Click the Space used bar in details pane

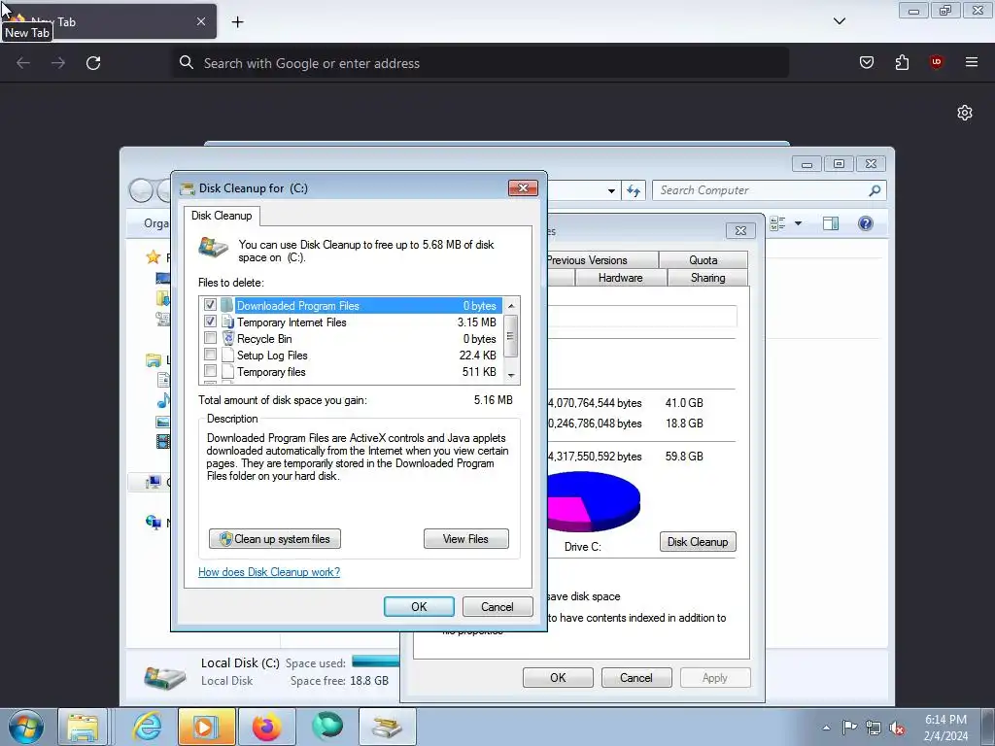(x=376, y=661)
